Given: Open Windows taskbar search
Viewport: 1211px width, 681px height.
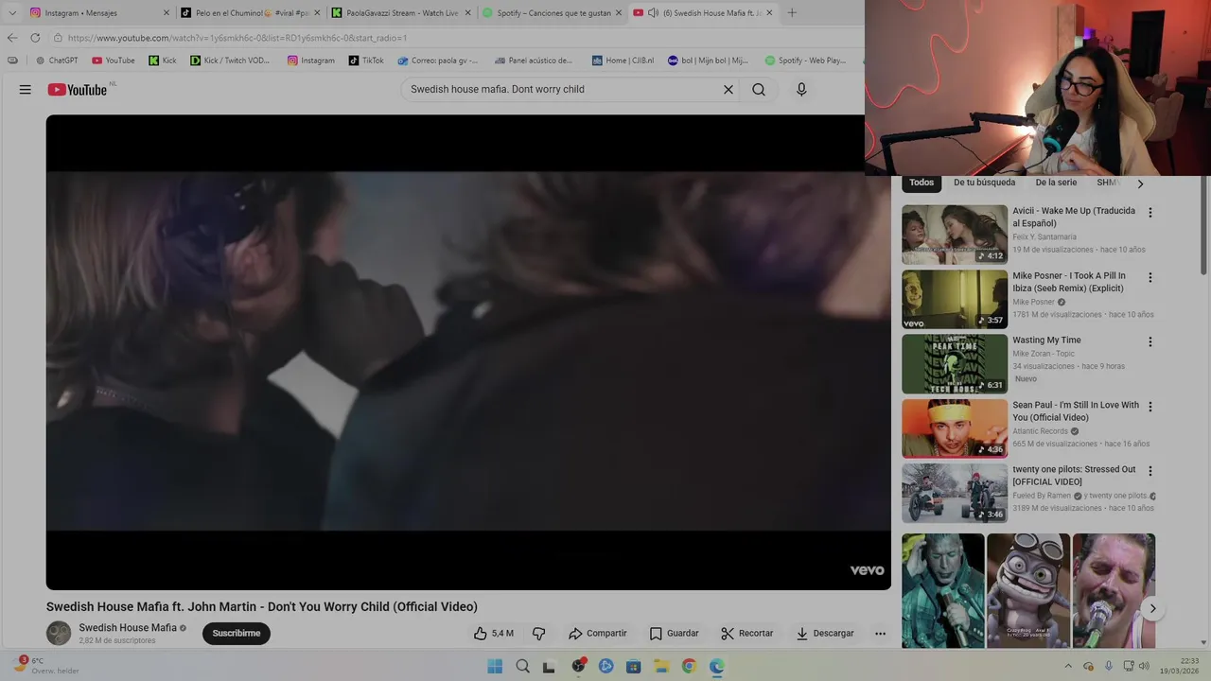Looking at the screenshot, I should point(522,666).
